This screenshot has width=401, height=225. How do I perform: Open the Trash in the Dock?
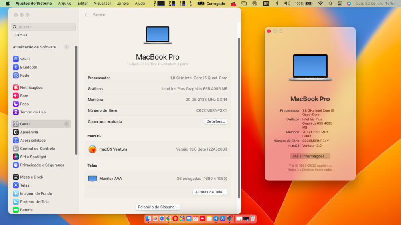(253, 218)
